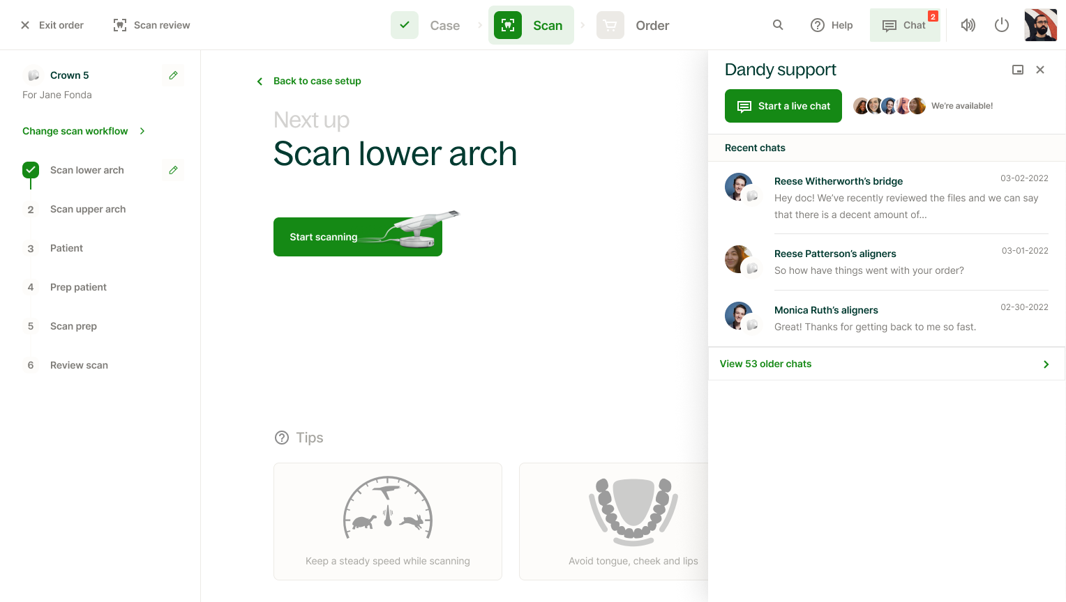Edit the Scan lower arch step
This screenshot has width=1066, height=602.
(173, 170)
